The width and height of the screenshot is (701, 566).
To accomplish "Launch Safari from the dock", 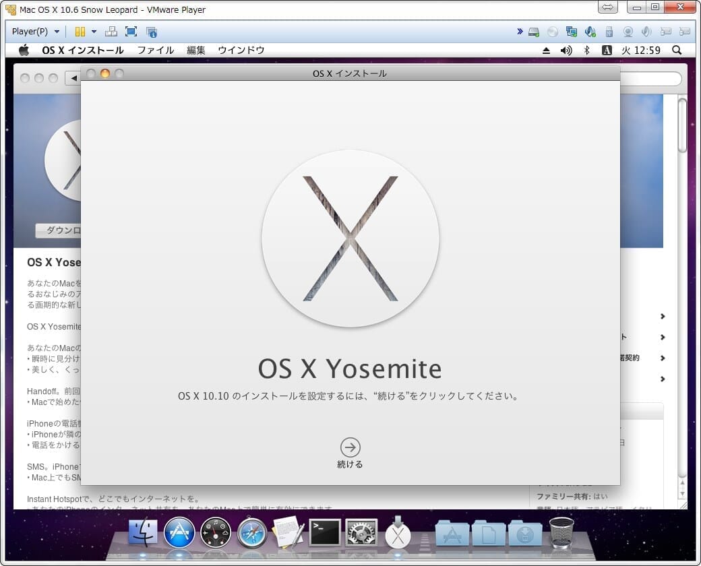I will point(252,532).
